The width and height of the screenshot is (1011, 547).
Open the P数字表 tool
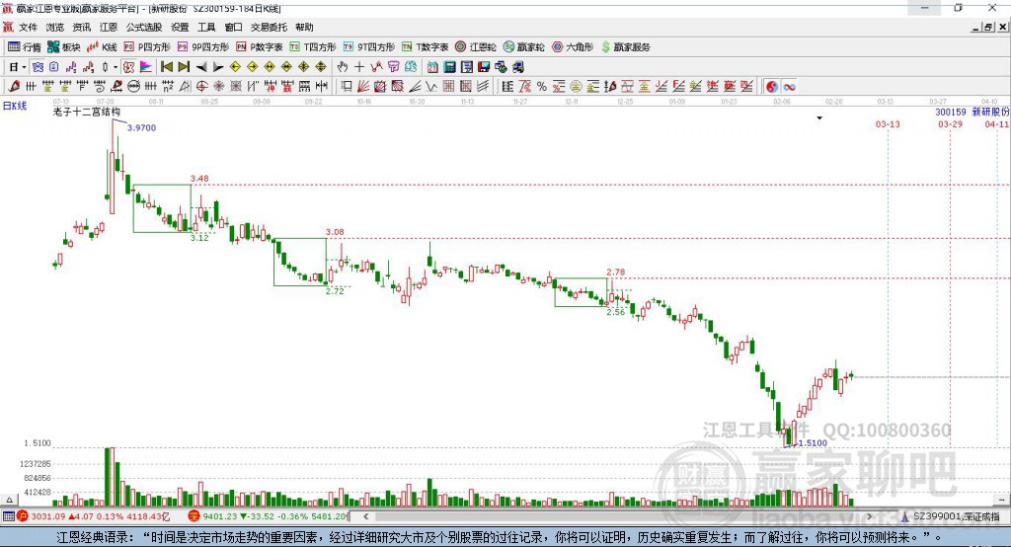pos(260,47)
